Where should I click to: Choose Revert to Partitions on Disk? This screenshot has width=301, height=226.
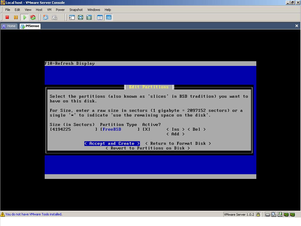(x=148, y=148)
